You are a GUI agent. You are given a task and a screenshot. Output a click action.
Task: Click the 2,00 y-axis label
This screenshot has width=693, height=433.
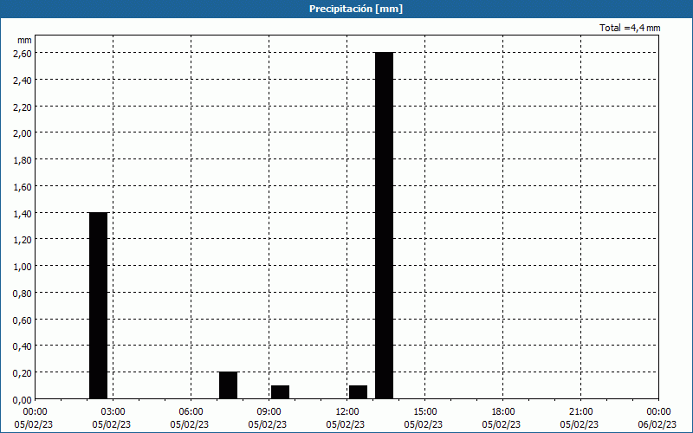coord(23,133)
